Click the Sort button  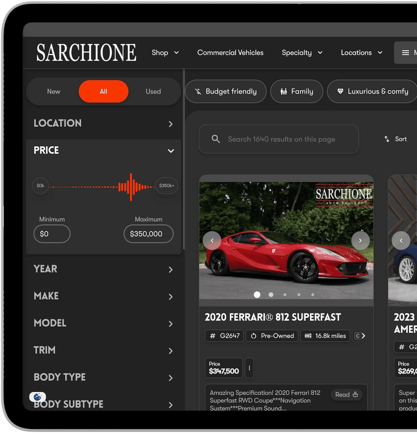coord(395,139)
